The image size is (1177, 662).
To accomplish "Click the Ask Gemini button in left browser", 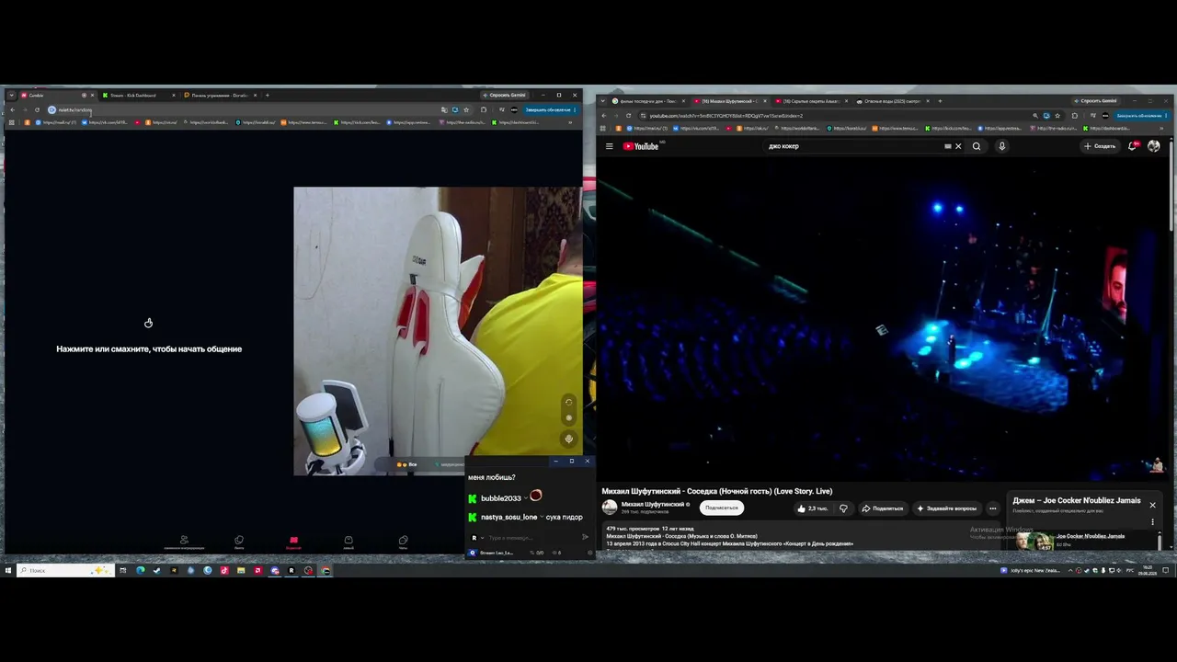I will pyautogui.click(x=505, y=95).
